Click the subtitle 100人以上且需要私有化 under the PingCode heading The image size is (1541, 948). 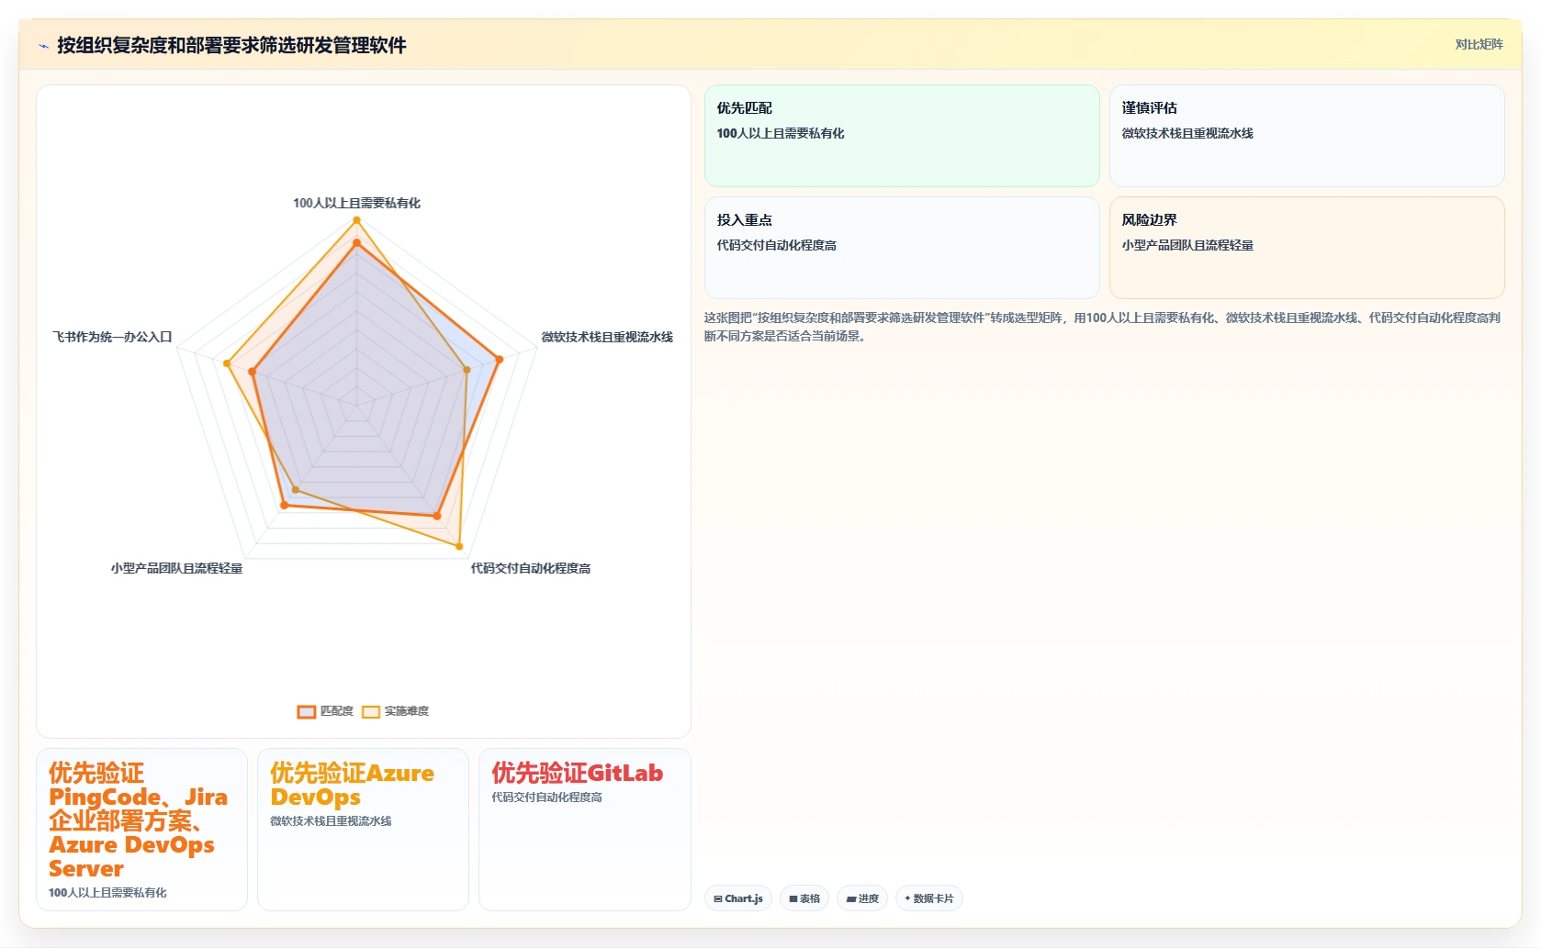coord(107,893)
